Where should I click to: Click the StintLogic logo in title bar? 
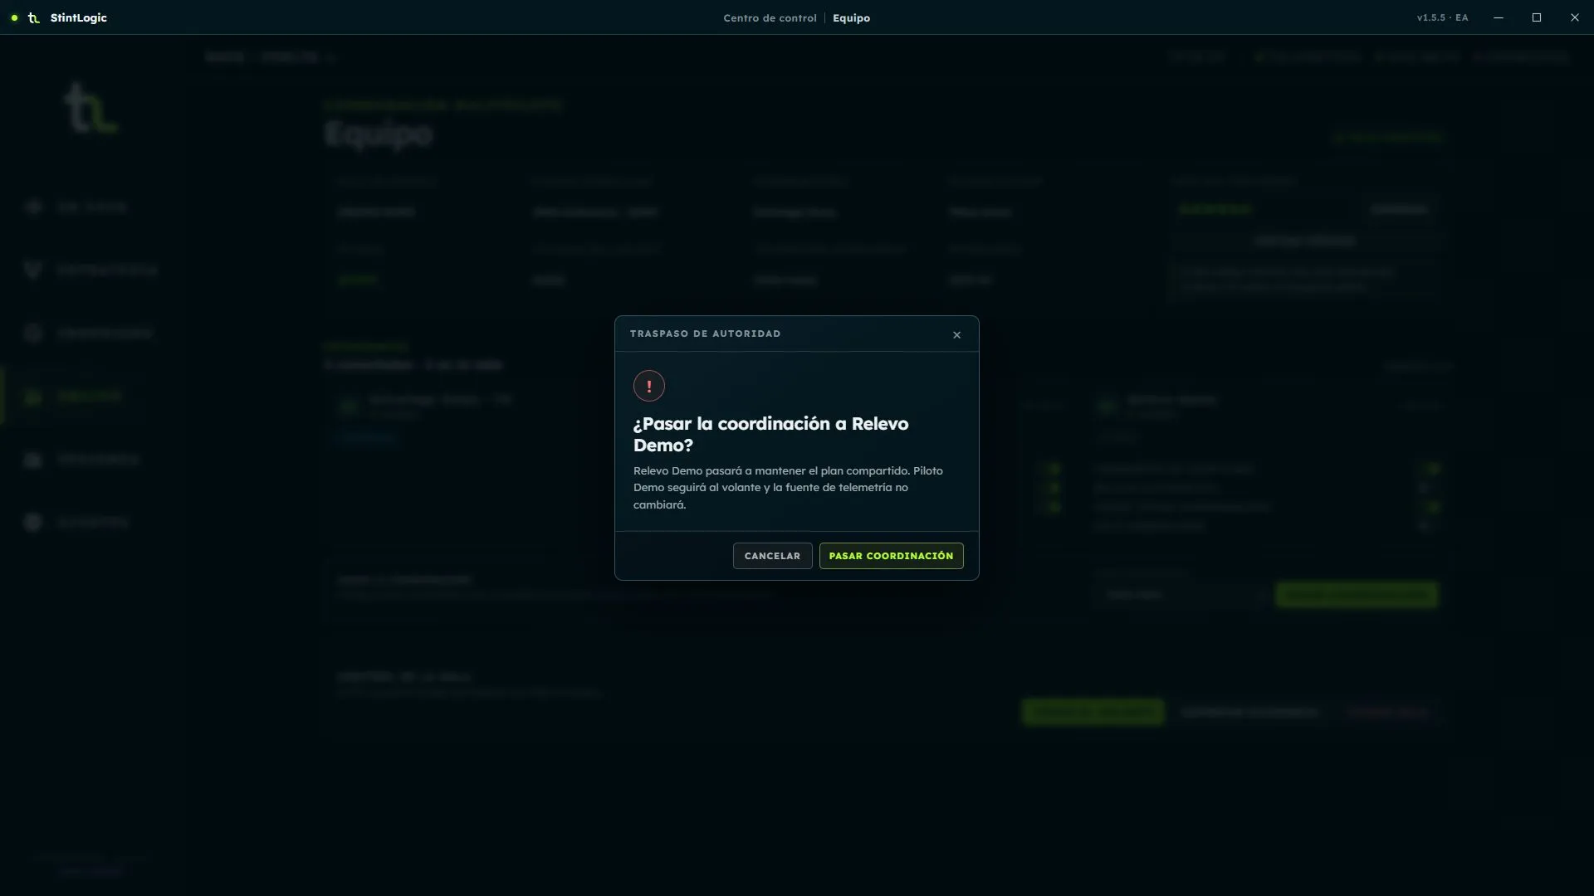click(34, 17)
